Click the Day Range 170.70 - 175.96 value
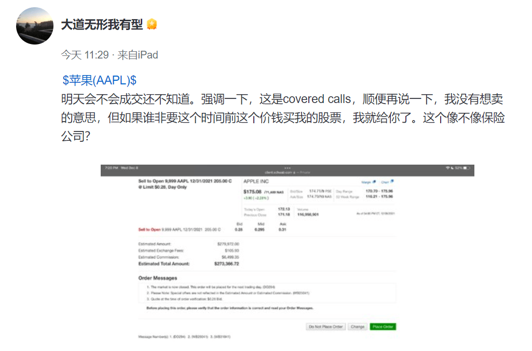The image size is (532, 351). point(379,191)
